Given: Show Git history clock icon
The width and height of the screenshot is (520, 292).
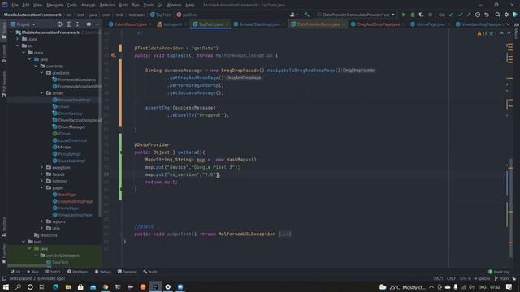Looking at the screenshot, I should coord(478,15).
